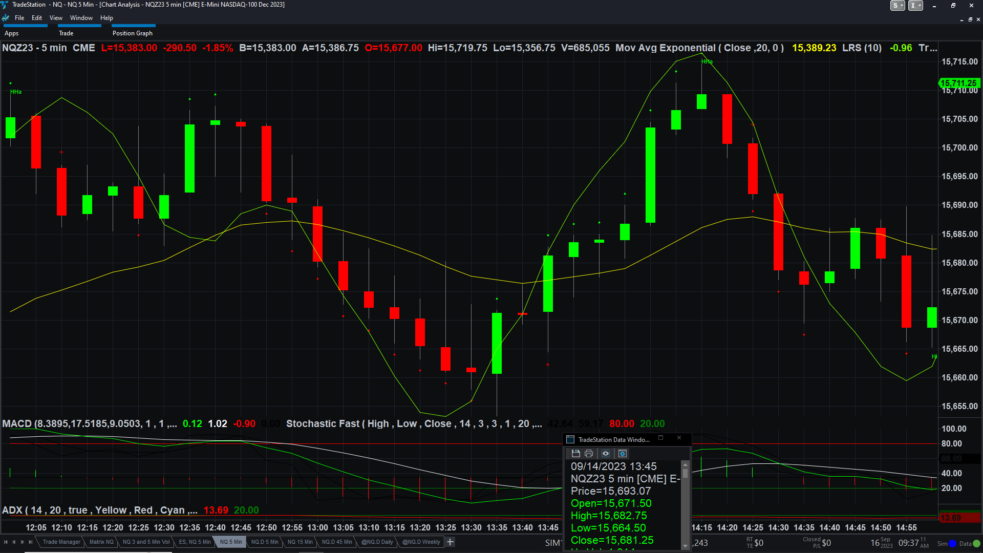This screenshot has height=553, width=983.
Task: Click the 15,711.25 price marker label
Action: click(x=959, y=83)
